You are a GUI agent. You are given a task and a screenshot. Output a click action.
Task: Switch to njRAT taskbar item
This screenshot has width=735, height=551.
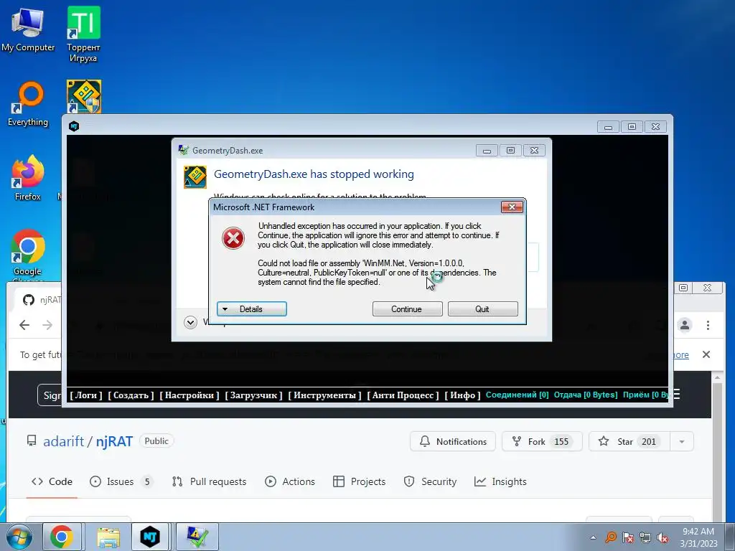coord(150,537)
